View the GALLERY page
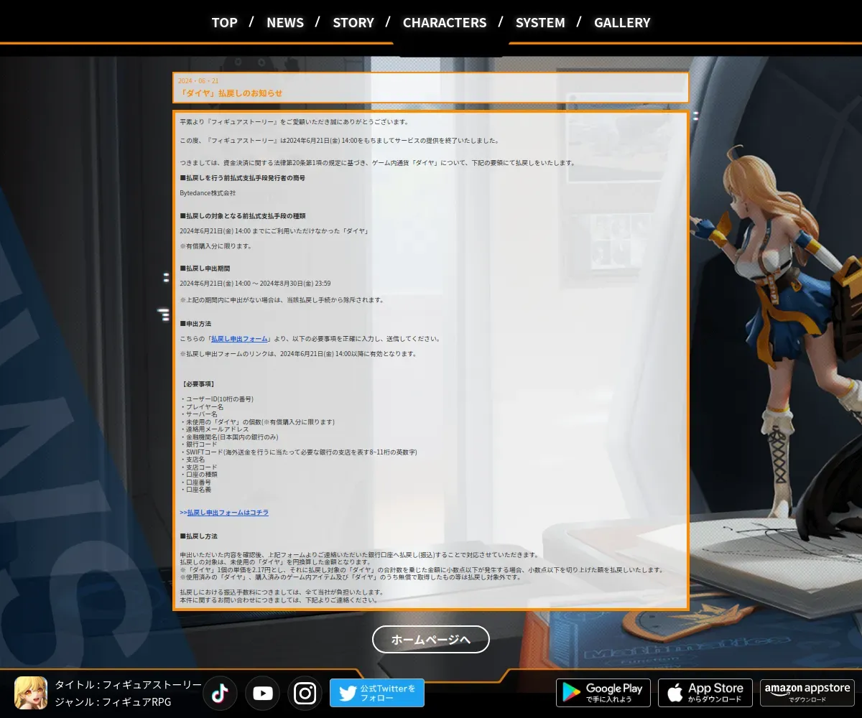The image size is (862, 718). point(622,22)
